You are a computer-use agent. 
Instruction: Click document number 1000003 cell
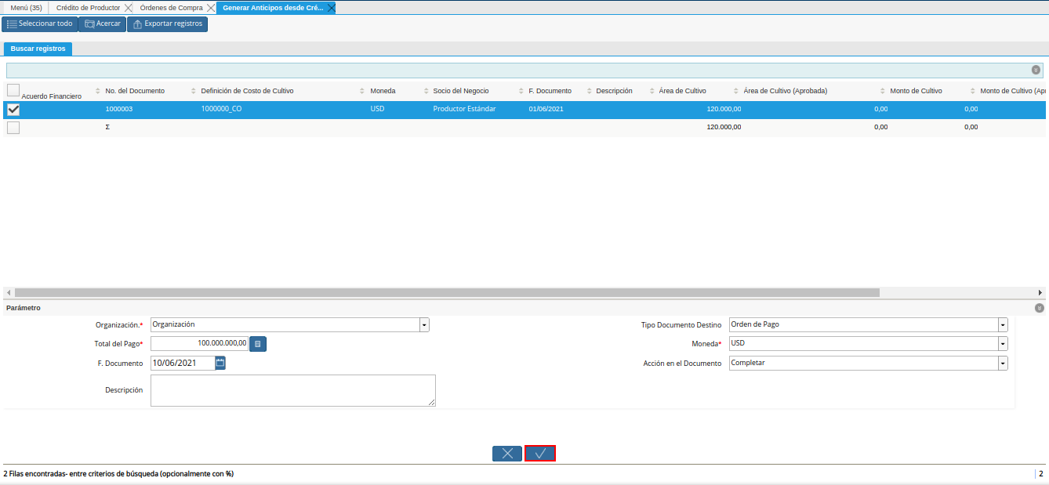pyautogui.click(x=119, y=109)
